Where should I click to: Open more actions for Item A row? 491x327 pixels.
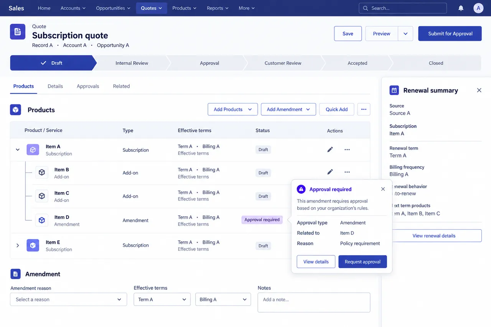[x=347, y=150]
